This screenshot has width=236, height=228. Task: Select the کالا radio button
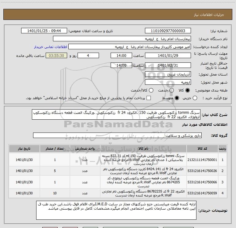click(188, 90)
